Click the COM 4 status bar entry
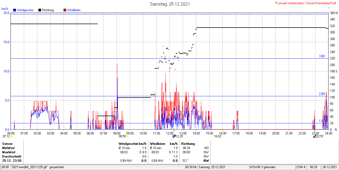The image size is (339, 170). tap(301, 167)
